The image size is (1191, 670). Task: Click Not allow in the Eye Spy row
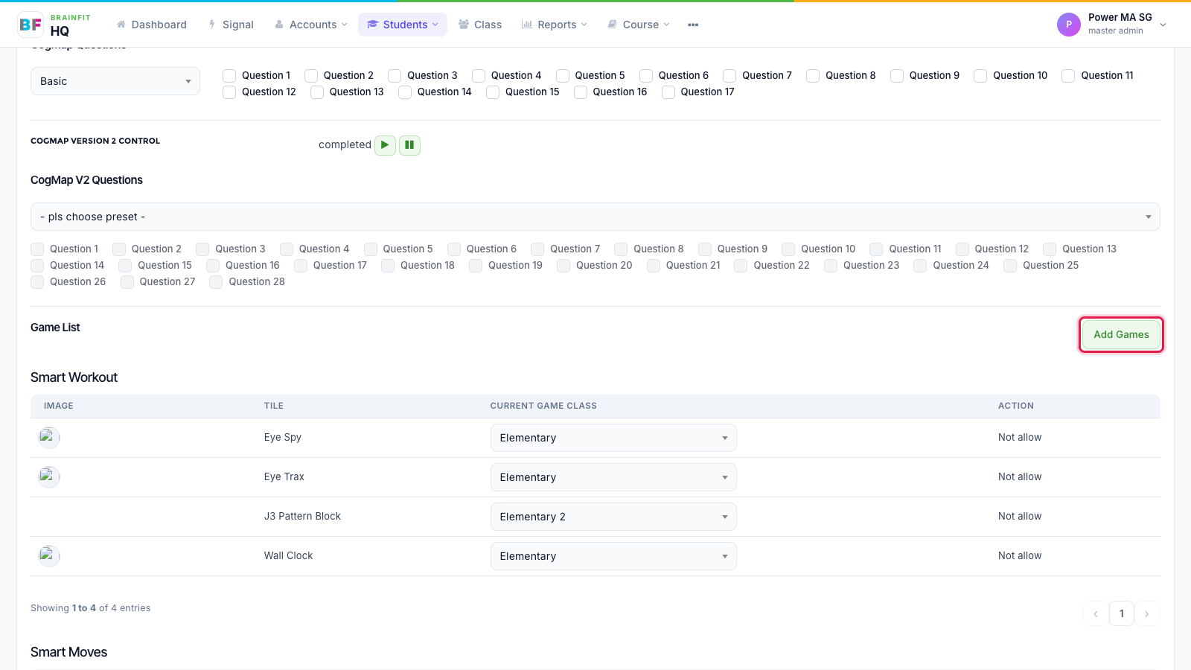coord(1020,437)
